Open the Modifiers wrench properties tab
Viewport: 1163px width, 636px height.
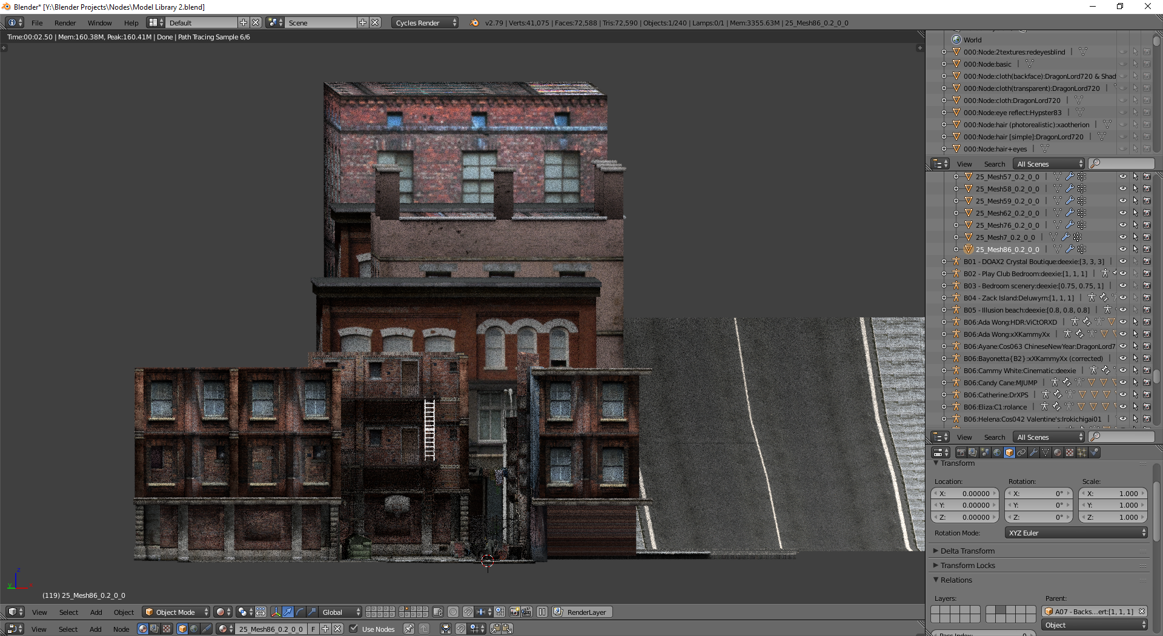coord(1033,452)
